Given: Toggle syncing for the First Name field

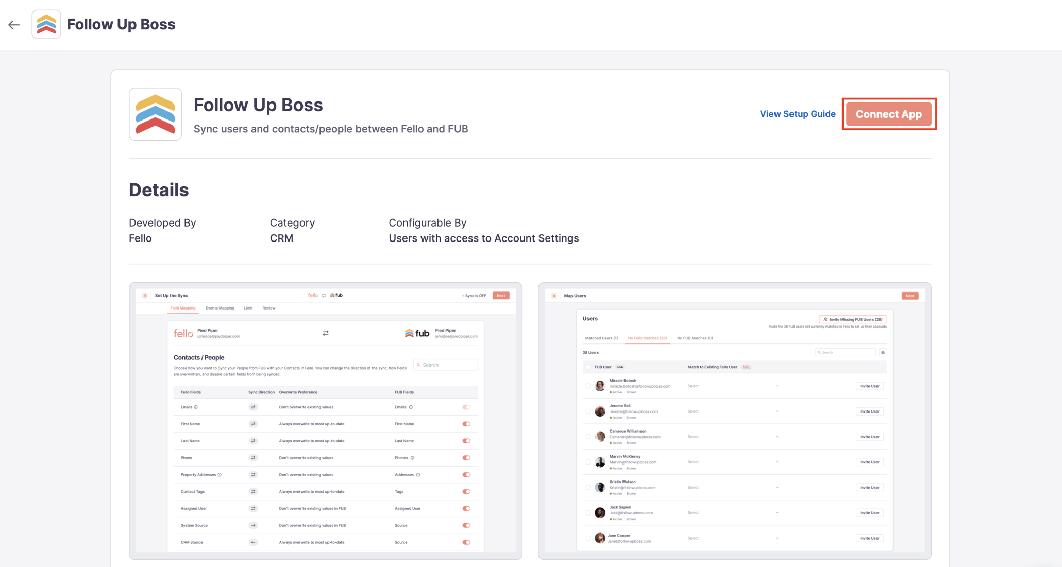Looking at the screenshot, I should click(466, 424).
